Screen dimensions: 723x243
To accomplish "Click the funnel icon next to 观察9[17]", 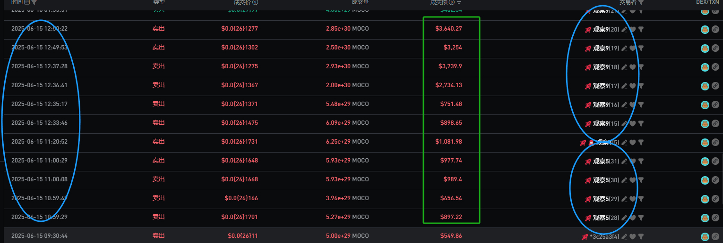I will click(641, 86).
